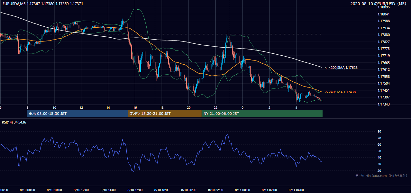Click the 200 SMA 1.17628 label
Viewport: 411px width, 193px height.
[x=341, y=68]
